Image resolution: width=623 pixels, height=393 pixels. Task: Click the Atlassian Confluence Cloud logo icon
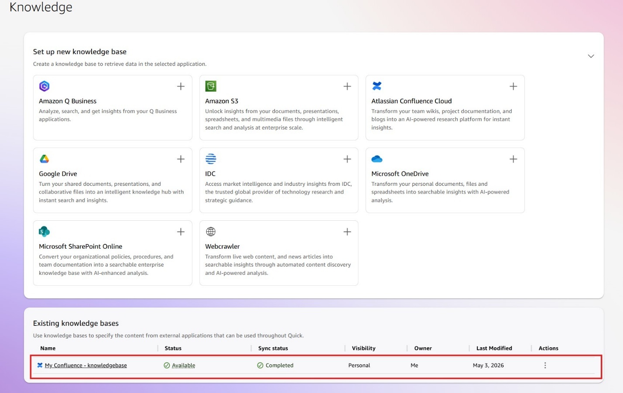[x=377, y=86]
